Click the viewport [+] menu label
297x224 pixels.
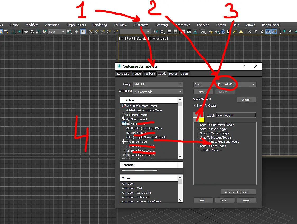coord(122,39)
